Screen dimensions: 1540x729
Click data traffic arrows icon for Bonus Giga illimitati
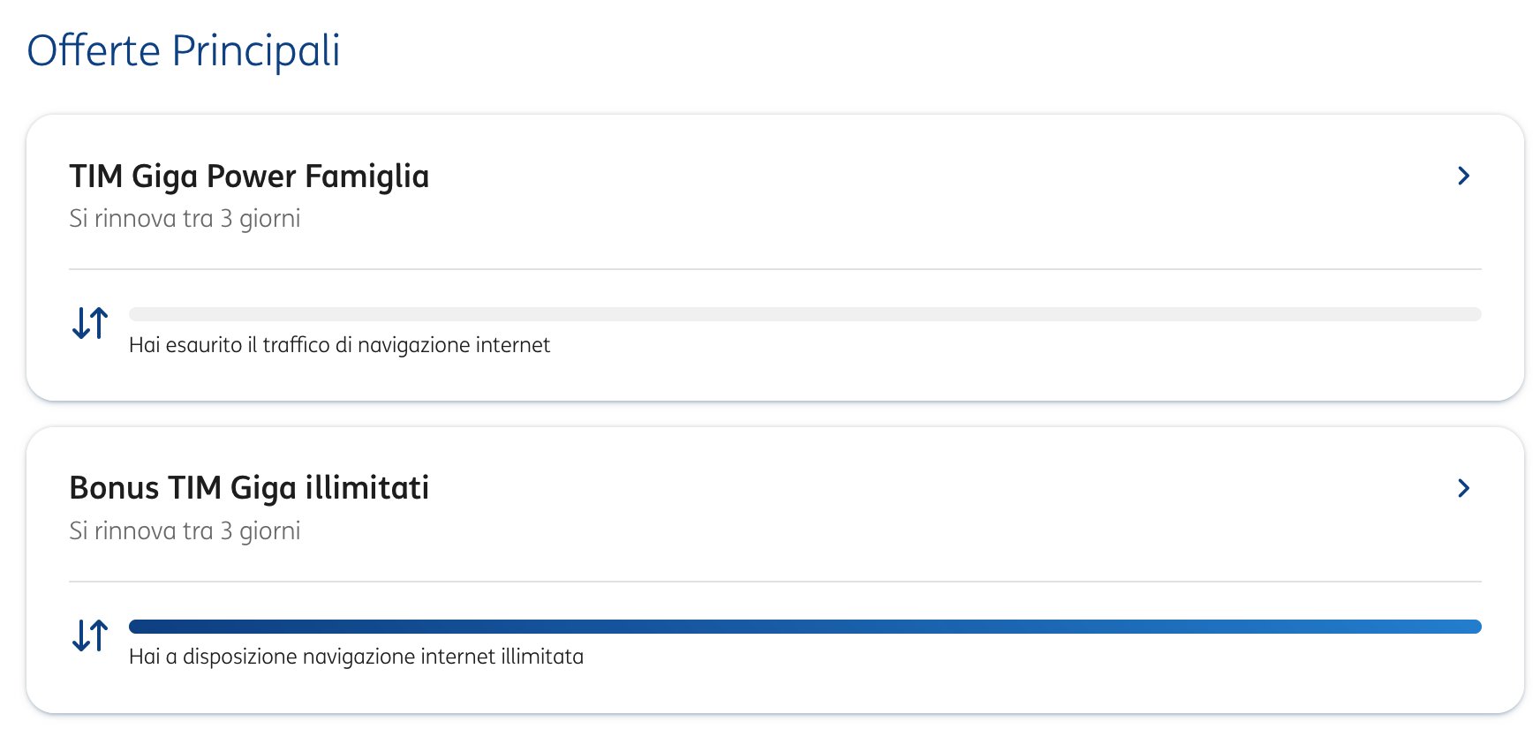pyautogui.click(x=90, y=635)
